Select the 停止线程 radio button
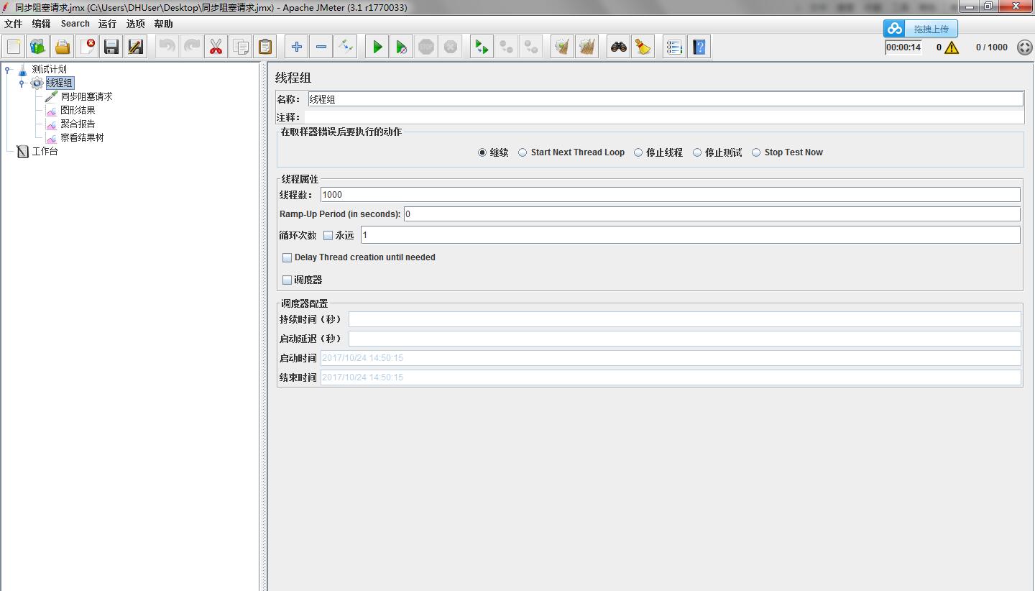This screenshot has width=1035, height=591. 638,152
